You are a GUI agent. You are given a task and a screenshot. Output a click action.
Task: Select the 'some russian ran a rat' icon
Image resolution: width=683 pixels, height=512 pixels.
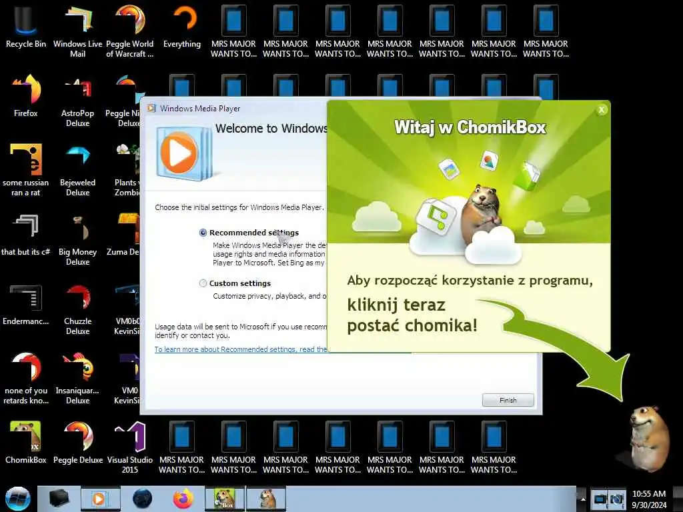tap(26, 170)
